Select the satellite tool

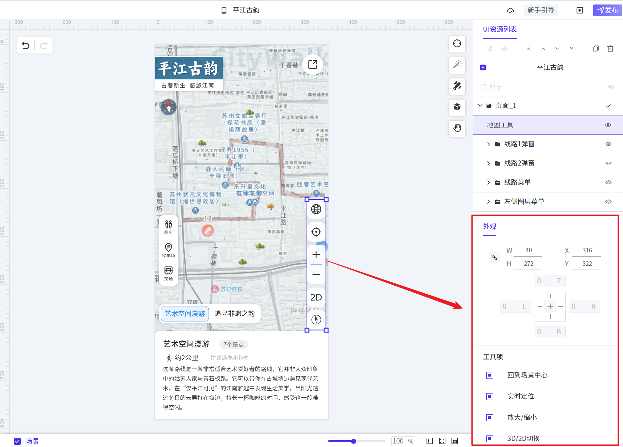457,86
